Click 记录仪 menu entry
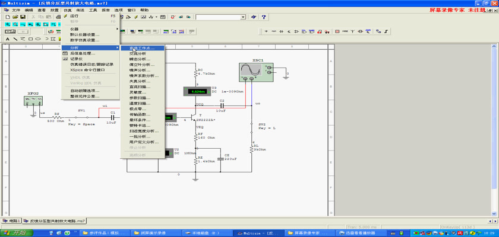The width and height of the screenshot is (499, 237). click(x=90, y=59)
